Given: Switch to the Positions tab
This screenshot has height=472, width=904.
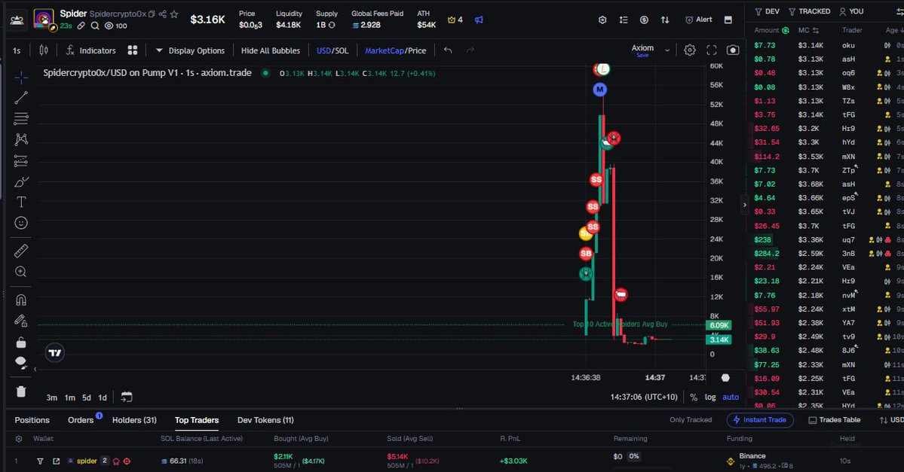Looking at the screenshot, I should tap(32, 420).
